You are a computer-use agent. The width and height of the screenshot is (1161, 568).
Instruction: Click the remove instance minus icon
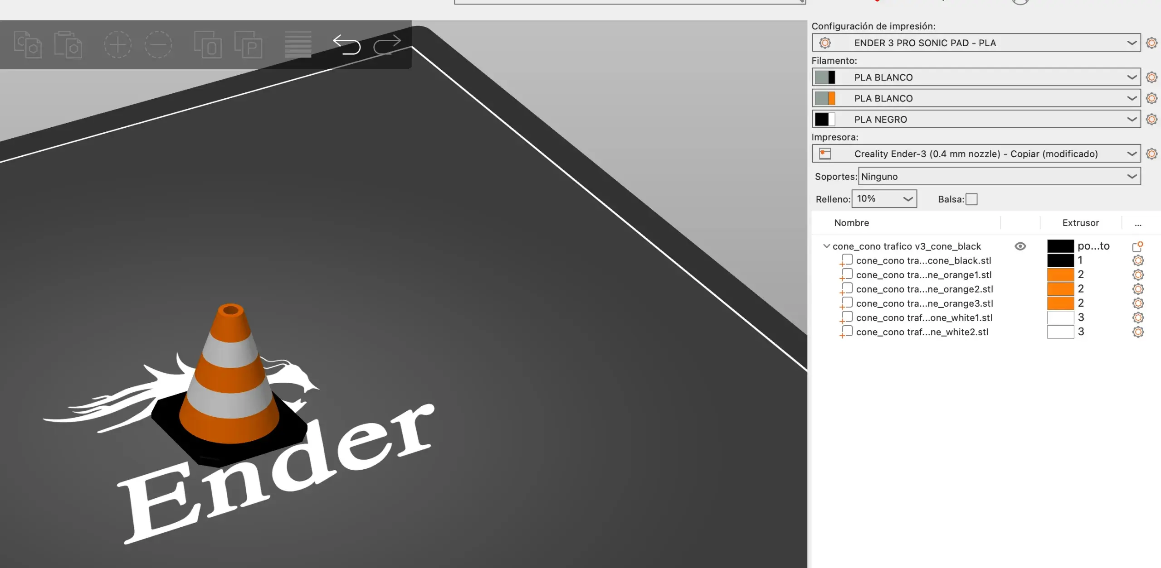tap(158, 45)
